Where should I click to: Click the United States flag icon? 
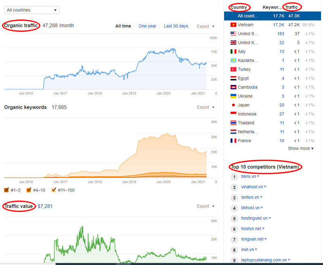[233, 34]
